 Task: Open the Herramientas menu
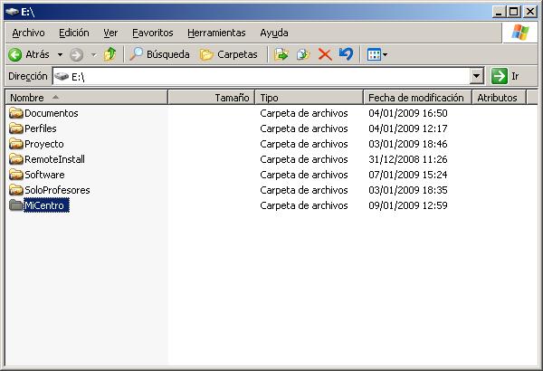216,33
